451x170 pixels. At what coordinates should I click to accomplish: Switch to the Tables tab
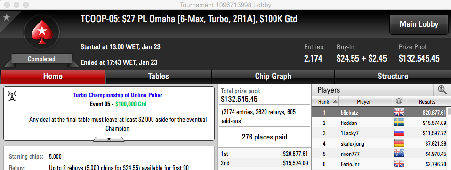click(x=159, y=76)
